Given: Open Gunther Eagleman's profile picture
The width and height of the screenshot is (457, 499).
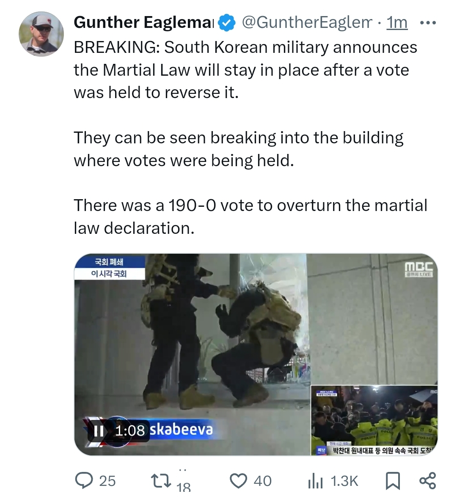Looking at the screenshot, I should point(41,34).
